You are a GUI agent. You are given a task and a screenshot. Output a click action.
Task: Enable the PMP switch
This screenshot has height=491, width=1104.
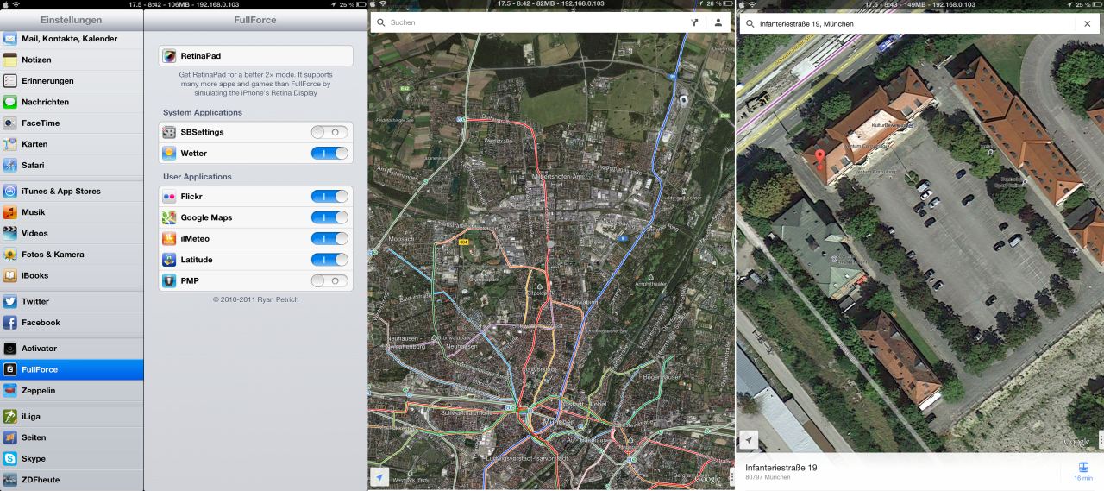329,280
